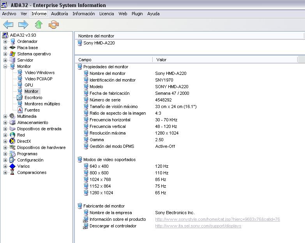Click the blue Back arrow toolbar icon
The image size is (305, 243).
(x=8, y=25)
